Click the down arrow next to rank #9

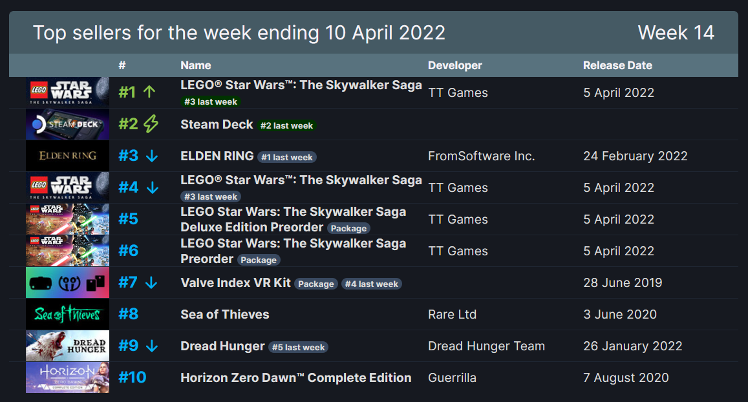click(x=152, y=346)
